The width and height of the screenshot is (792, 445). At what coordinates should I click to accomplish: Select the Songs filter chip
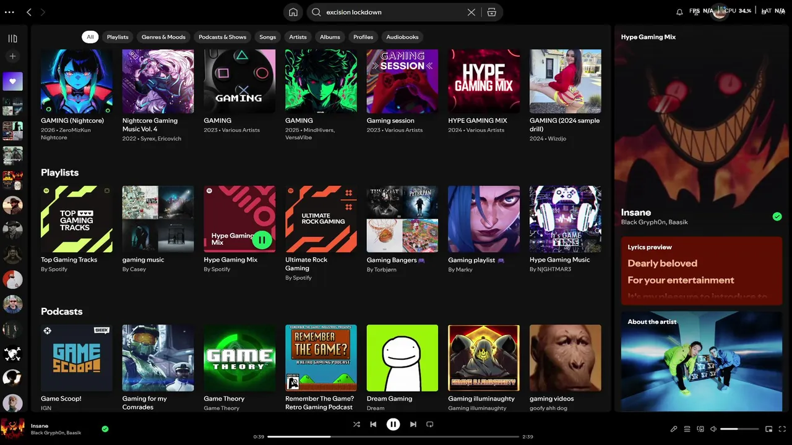(x=268, y=37)
